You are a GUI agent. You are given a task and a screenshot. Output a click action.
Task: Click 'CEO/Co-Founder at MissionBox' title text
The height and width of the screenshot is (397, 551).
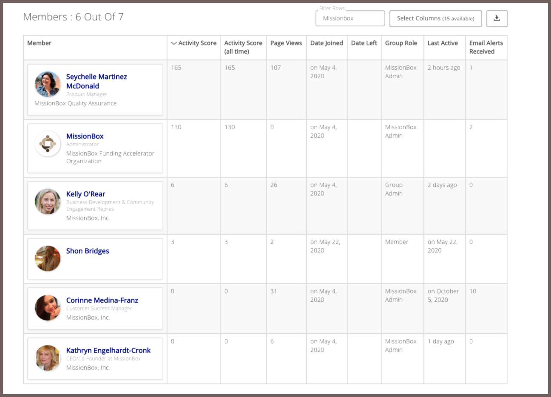pos(103,359)
